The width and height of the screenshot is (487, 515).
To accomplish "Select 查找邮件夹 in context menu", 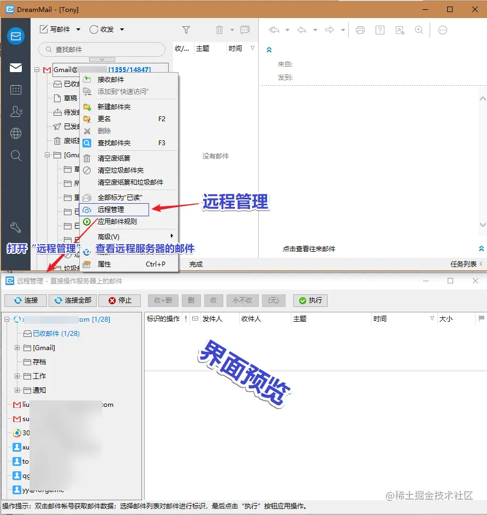I will 129,143.
